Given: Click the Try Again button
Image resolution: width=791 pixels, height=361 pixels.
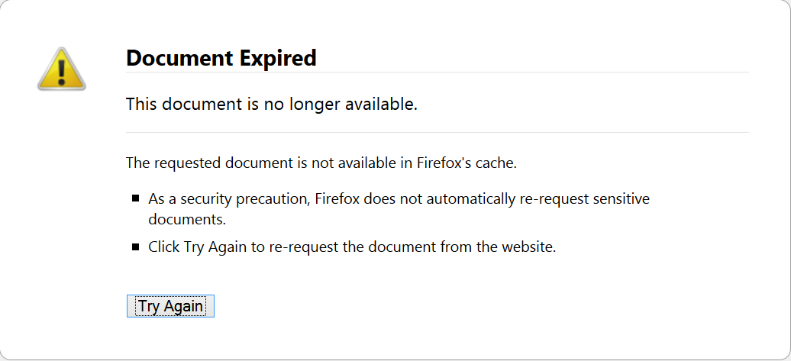Looking at the screenshot, I should 170,306.
